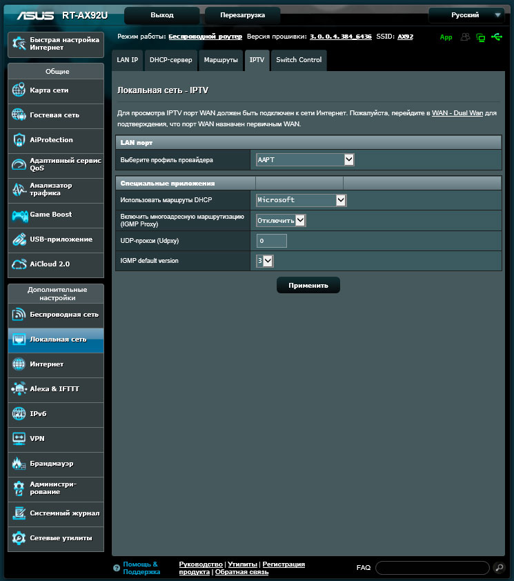Screen dimensions: 514x581
Task: Open the Русский language dropdown
Action: 466,15
